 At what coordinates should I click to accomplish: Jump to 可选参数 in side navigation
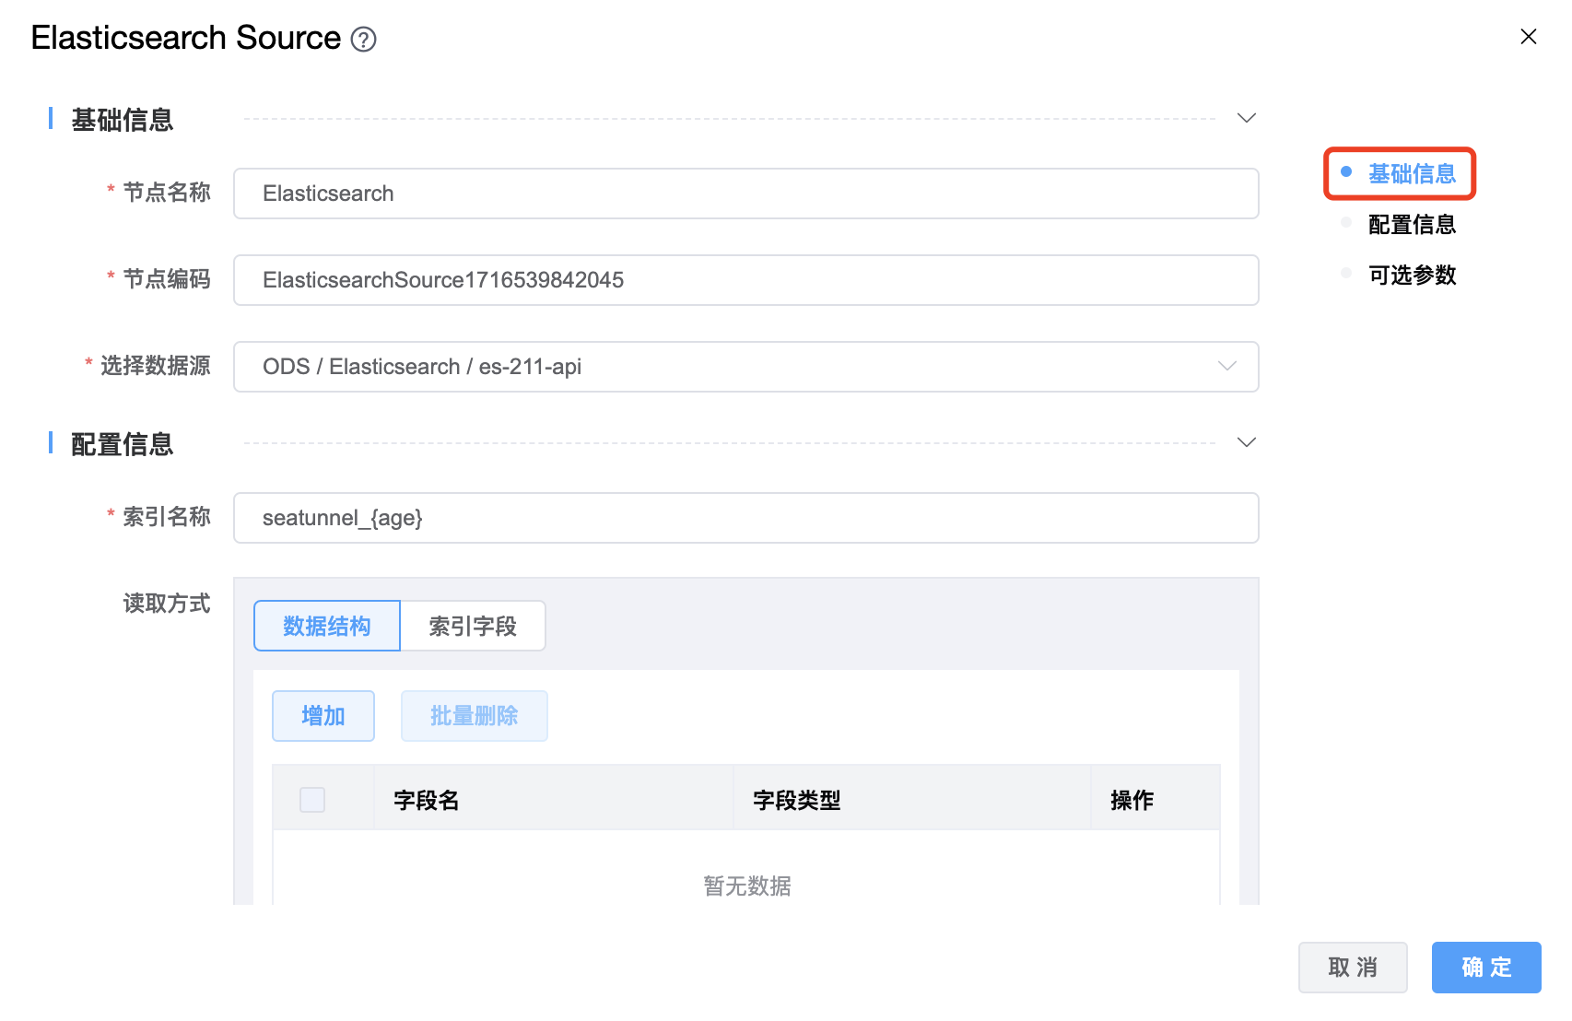(1411, 276)
